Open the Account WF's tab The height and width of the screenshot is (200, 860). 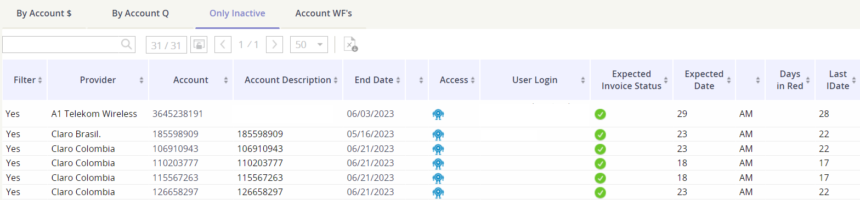coord(324,13)
